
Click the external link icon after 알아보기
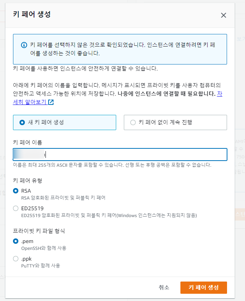point(51,102)
